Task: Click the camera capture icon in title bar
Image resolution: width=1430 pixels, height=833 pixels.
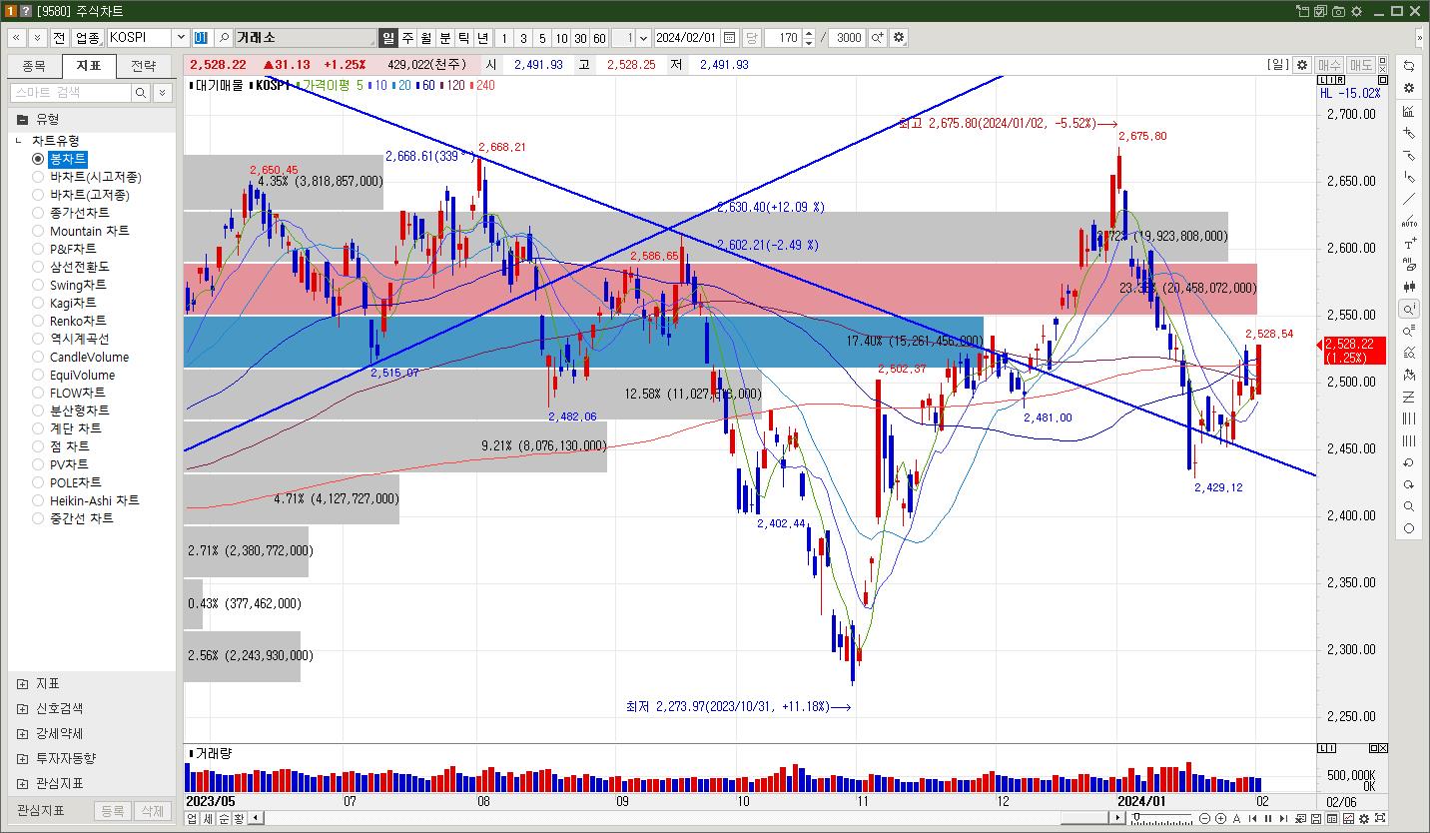Action: (x=1338, y=11)
